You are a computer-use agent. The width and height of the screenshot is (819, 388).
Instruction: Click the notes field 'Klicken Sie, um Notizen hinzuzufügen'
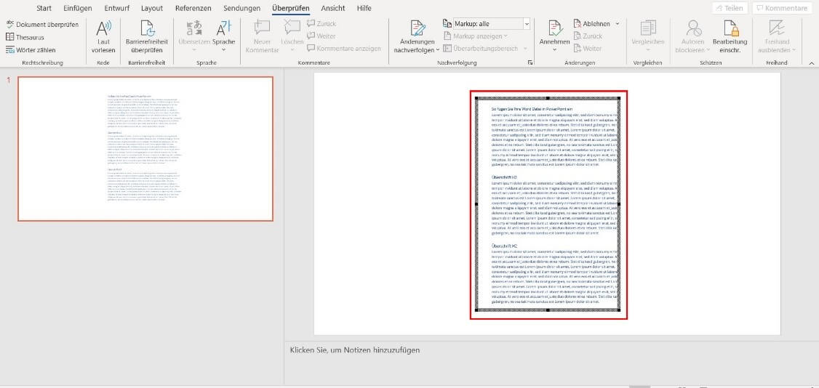click(355, 350)
